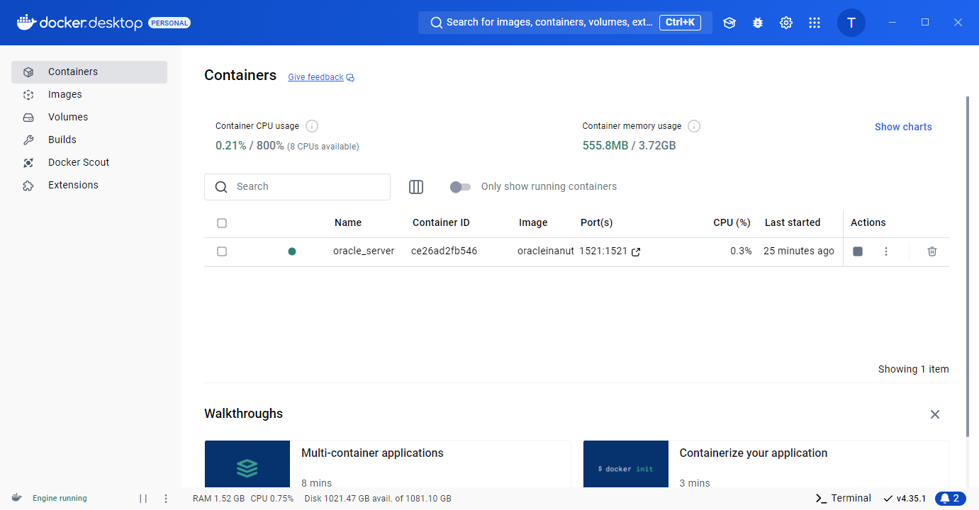Click the vertical scrollbar
Viewport: 979px width, 510px height.
click(968, 266)
